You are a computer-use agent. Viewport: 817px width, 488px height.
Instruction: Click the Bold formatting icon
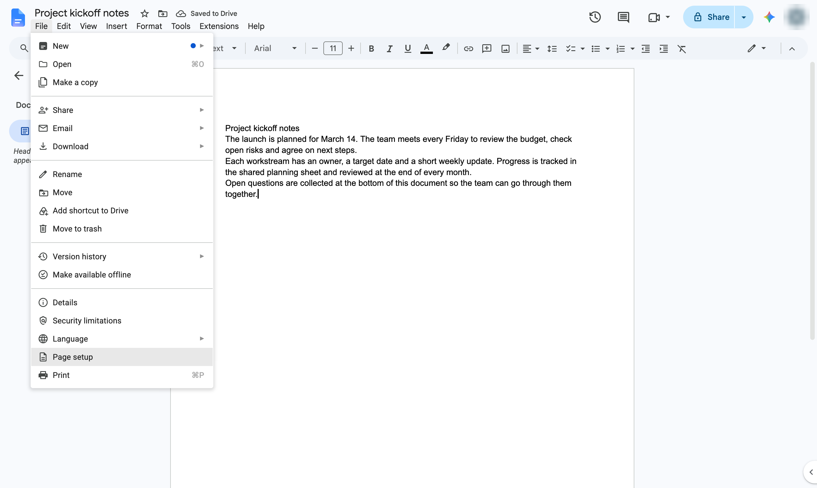(x=371, y=49)
